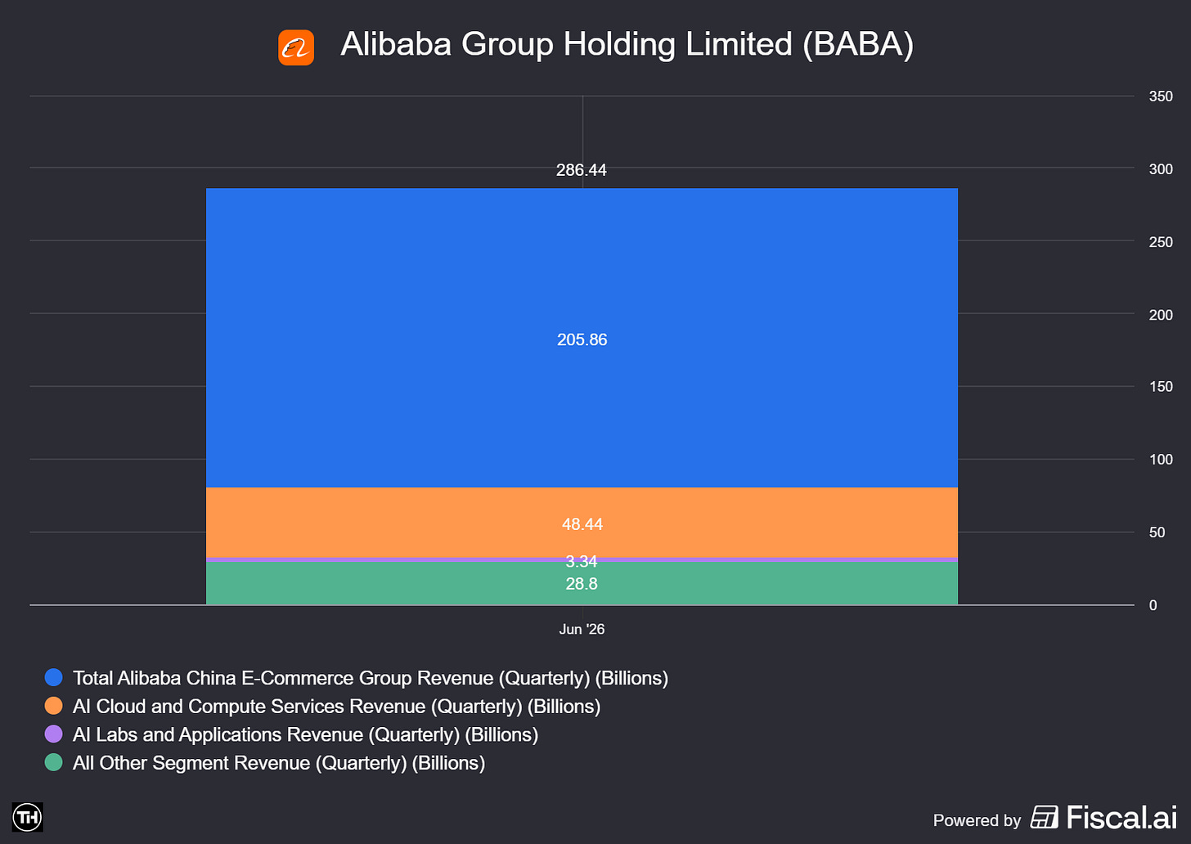Click the 350 y-axis tick label
Viewport: 1191px width, 844px height.
point(1161,97)
